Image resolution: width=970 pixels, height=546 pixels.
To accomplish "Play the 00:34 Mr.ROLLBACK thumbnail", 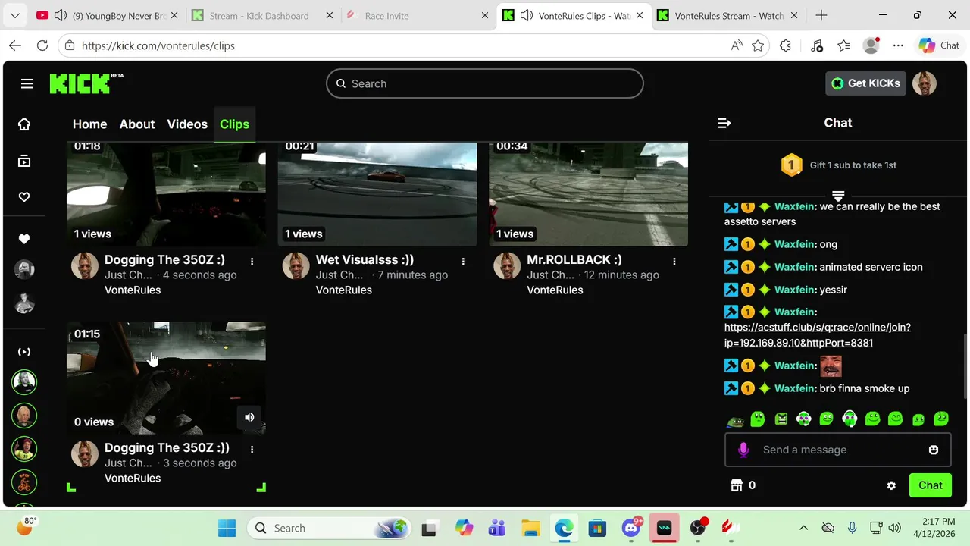I will tap(589, 193).
